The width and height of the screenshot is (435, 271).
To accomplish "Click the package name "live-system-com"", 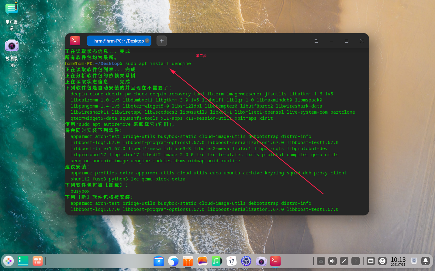I will point(307,112).
